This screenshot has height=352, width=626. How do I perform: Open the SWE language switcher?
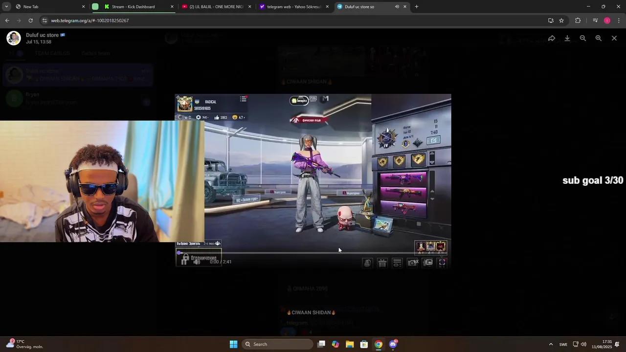click(x=563, y=344)
